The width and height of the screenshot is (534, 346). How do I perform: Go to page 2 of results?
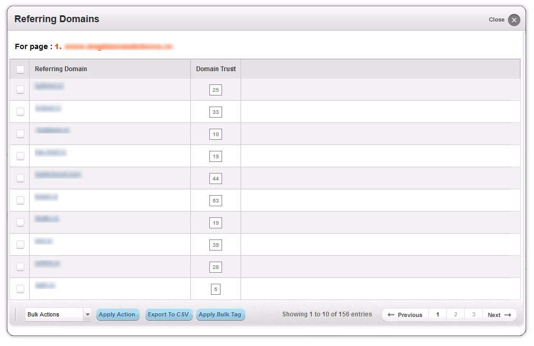coord(456,314)
